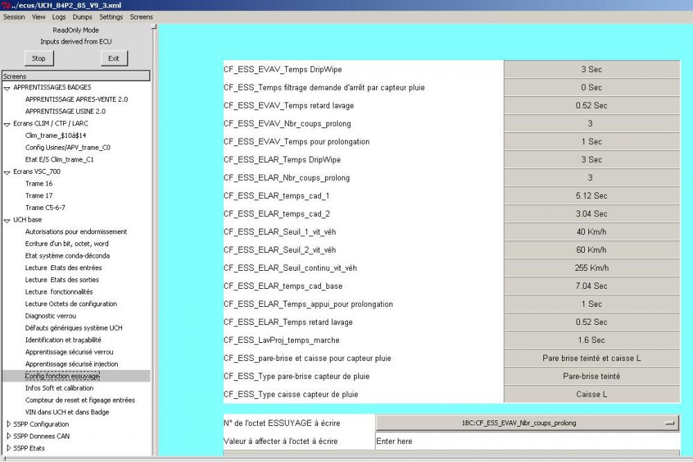Viewport: 693px width, 462px height.
Task: Expand the SSPP Donnees CAN node
Action: click(x=8, y=436)
